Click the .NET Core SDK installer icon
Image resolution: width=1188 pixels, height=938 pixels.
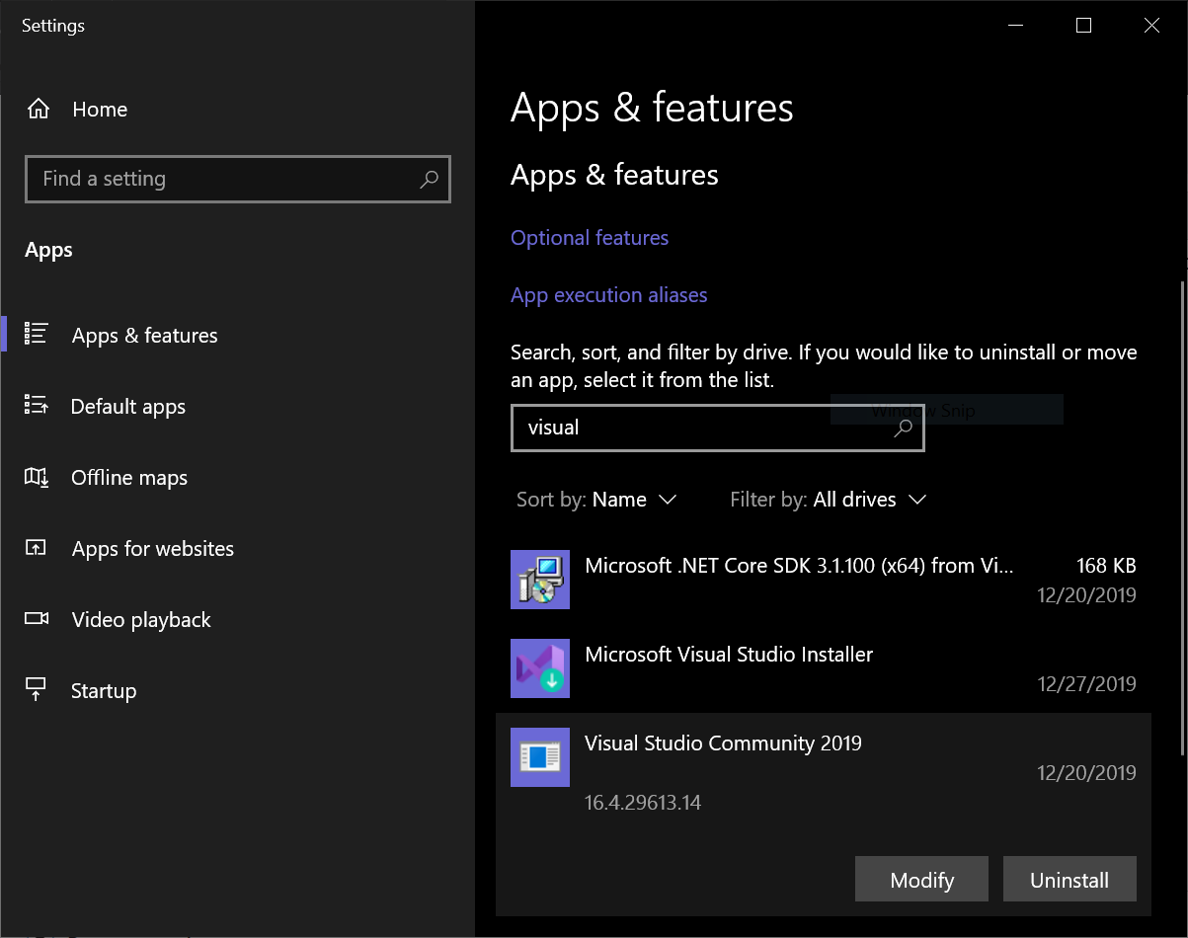[540, 580]
